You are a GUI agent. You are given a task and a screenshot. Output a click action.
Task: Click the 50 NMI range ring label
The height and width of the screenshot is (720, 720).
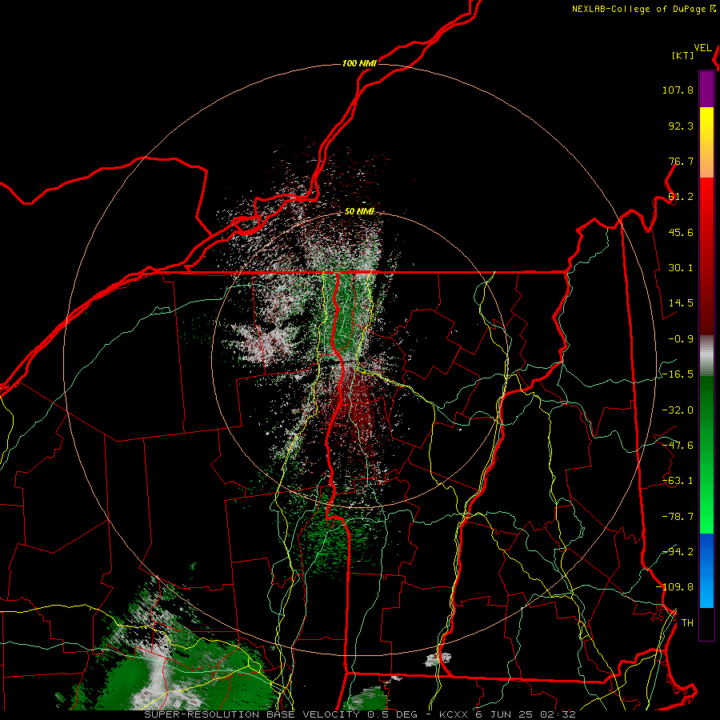click(x=359, y=212)
